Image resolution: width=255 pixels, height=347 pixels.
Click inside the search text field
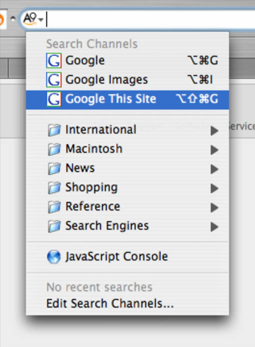coord(150,19)
